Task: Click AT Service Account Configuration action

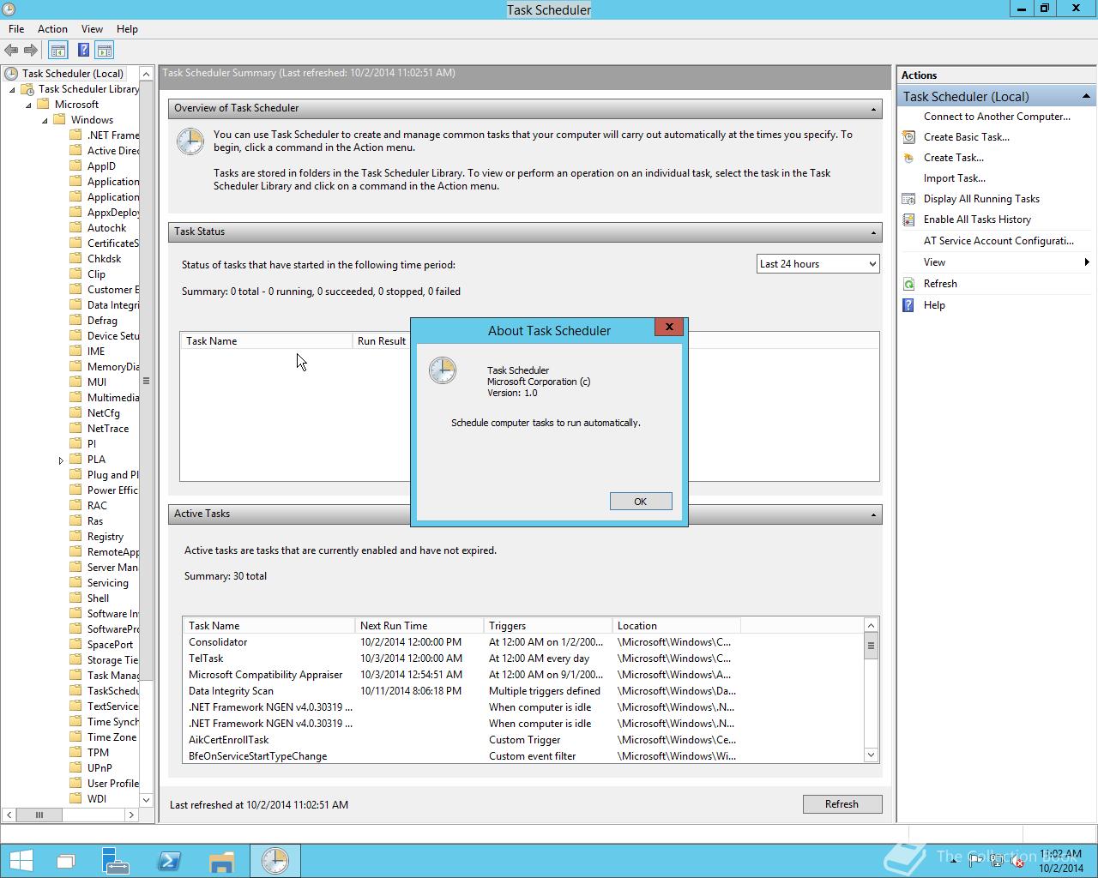Action: (998, 241)
